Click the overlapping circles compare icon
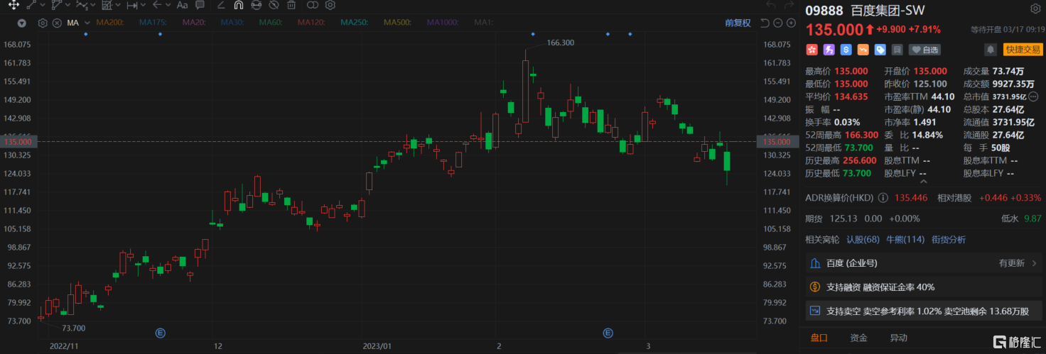 313,5
